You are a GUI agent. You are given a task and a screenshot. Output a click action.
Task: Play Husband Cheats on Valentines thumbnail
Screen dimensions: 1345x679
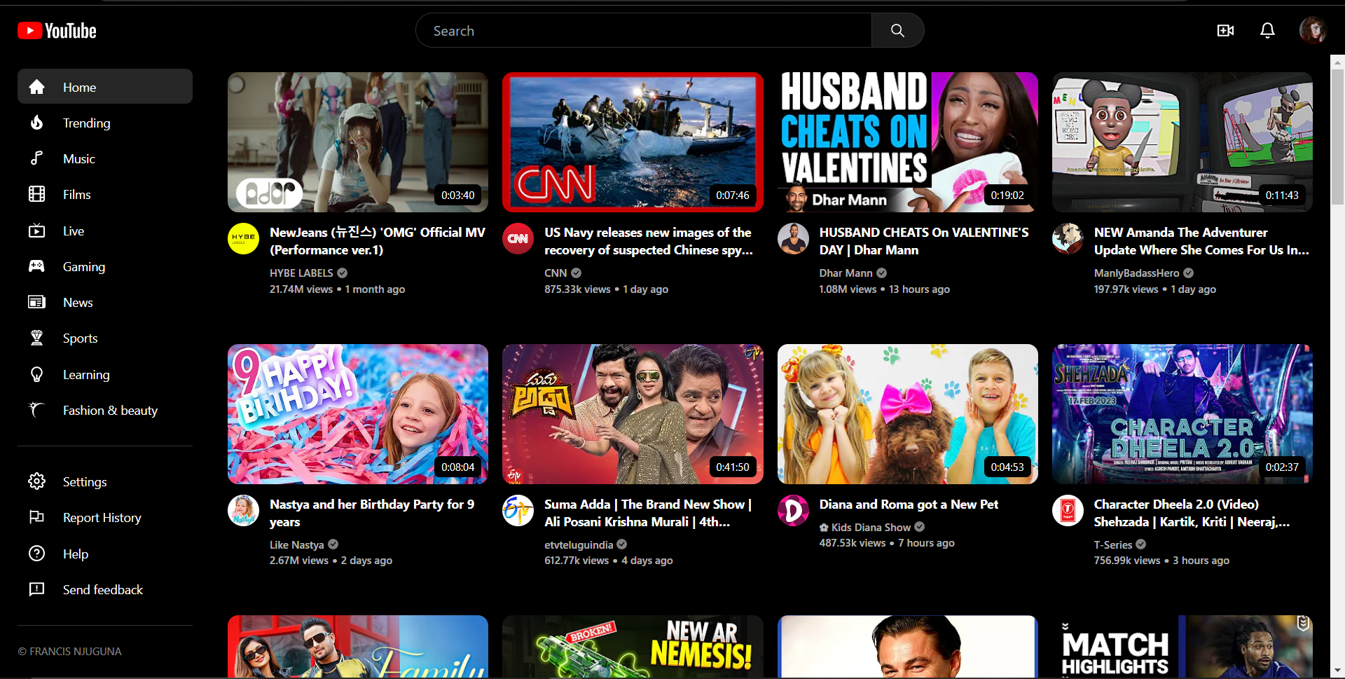pyautogui.click(x=908, y=142)
